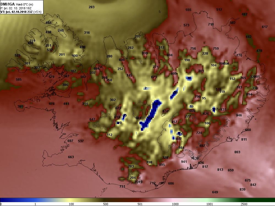275x206 pixels.
Task: Click map value '240'
Action: click(x=61, y=30)
